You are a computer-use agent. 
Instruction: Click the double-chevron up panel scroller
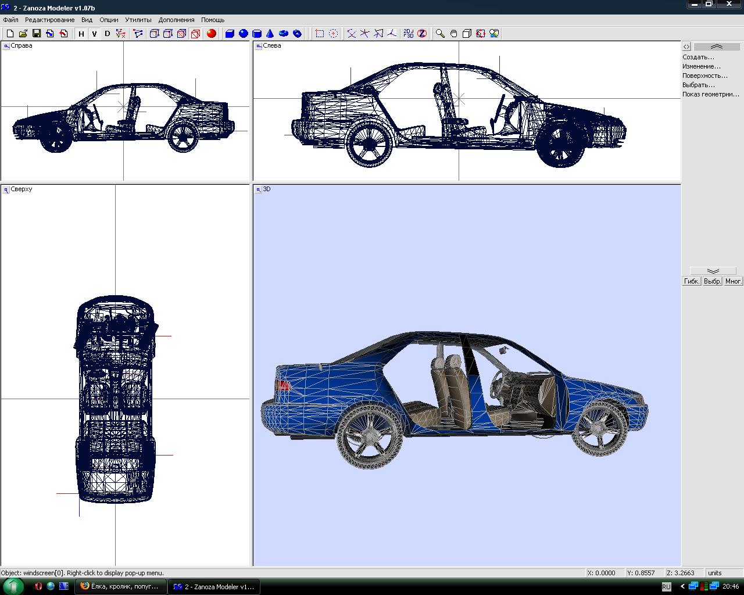(x=716, y=46)
